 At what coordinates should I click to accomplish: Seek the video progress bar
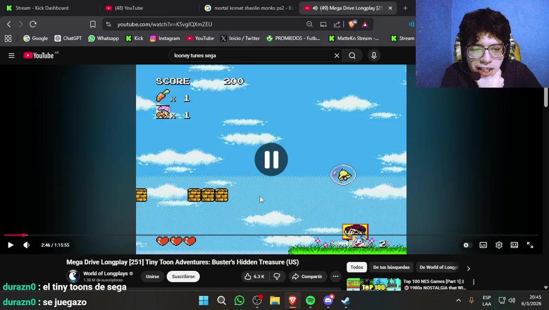point(271,235)
